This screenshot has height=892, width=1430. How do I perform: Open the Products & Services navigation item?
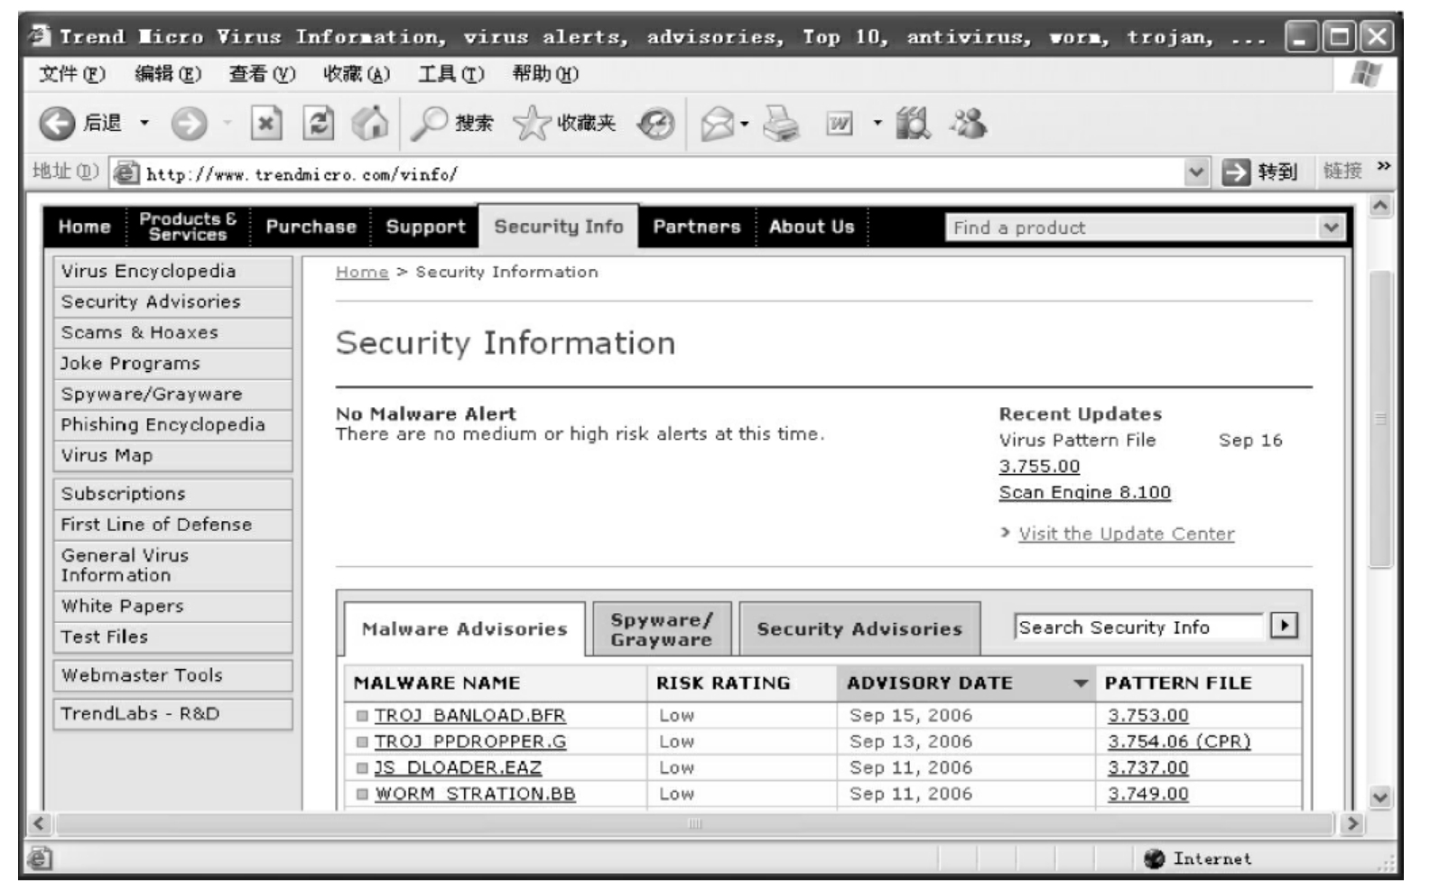pos(188,227)
